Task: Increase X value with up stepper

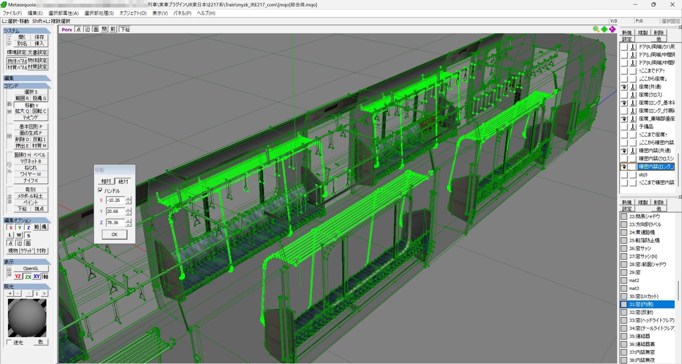Action: [129, 198]
